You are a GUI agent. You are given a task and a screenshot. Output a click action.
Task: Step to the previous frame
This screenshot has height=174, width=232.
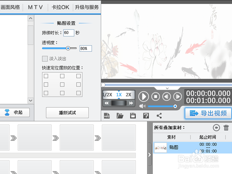point(166,97)
